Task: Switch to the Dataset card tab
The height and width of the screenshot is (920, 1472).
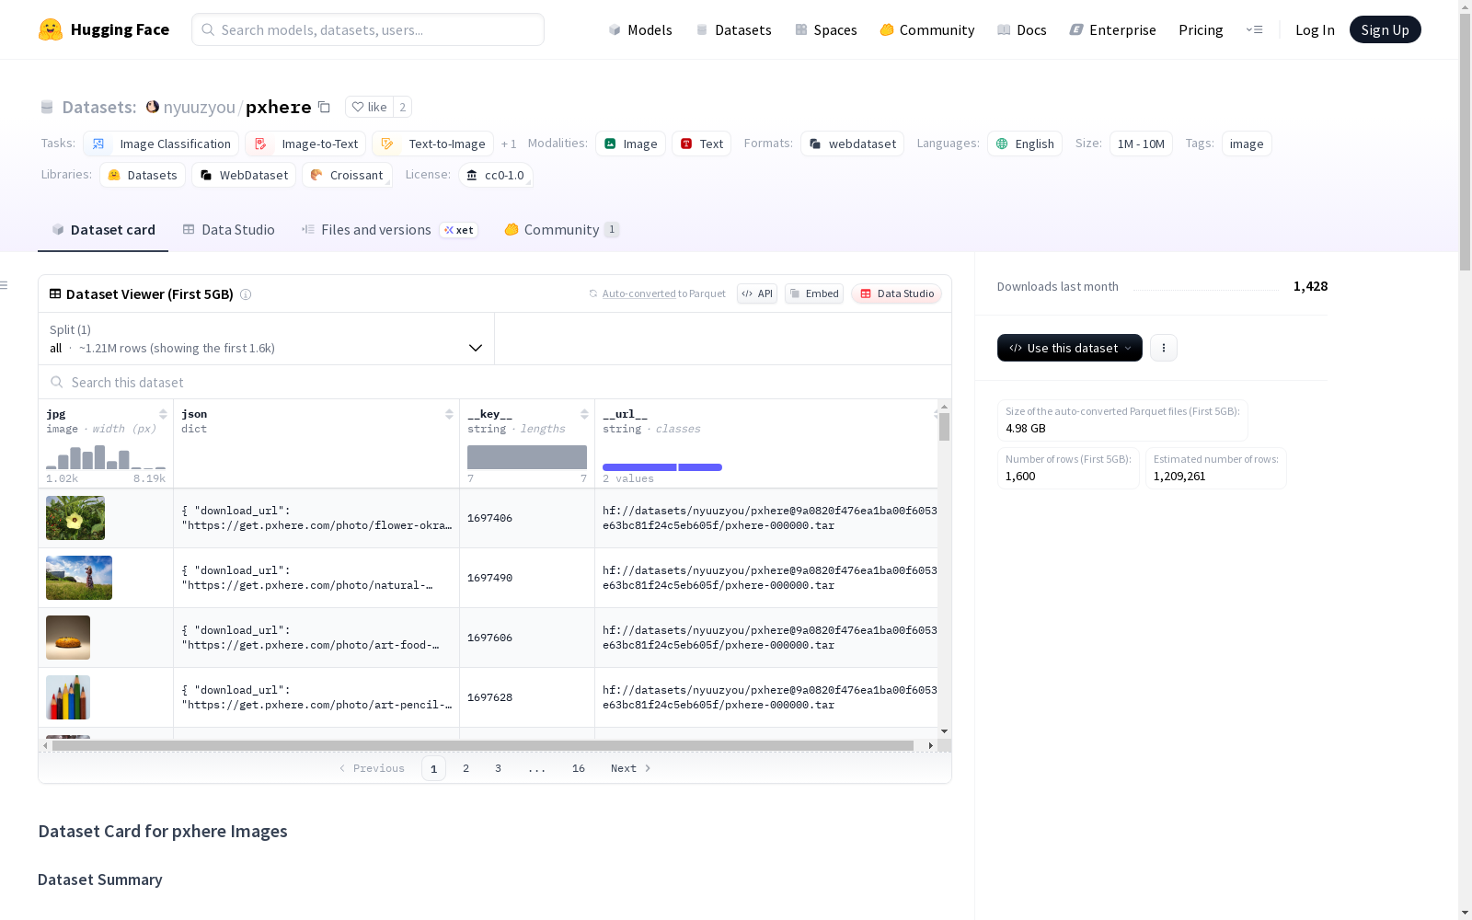Action: coord(103,230)
